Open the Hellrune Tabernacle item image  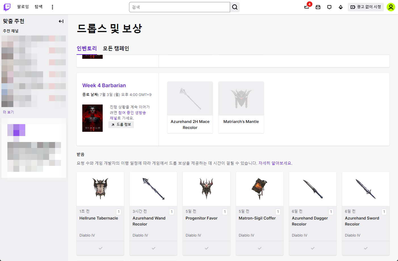pos(100,189)
